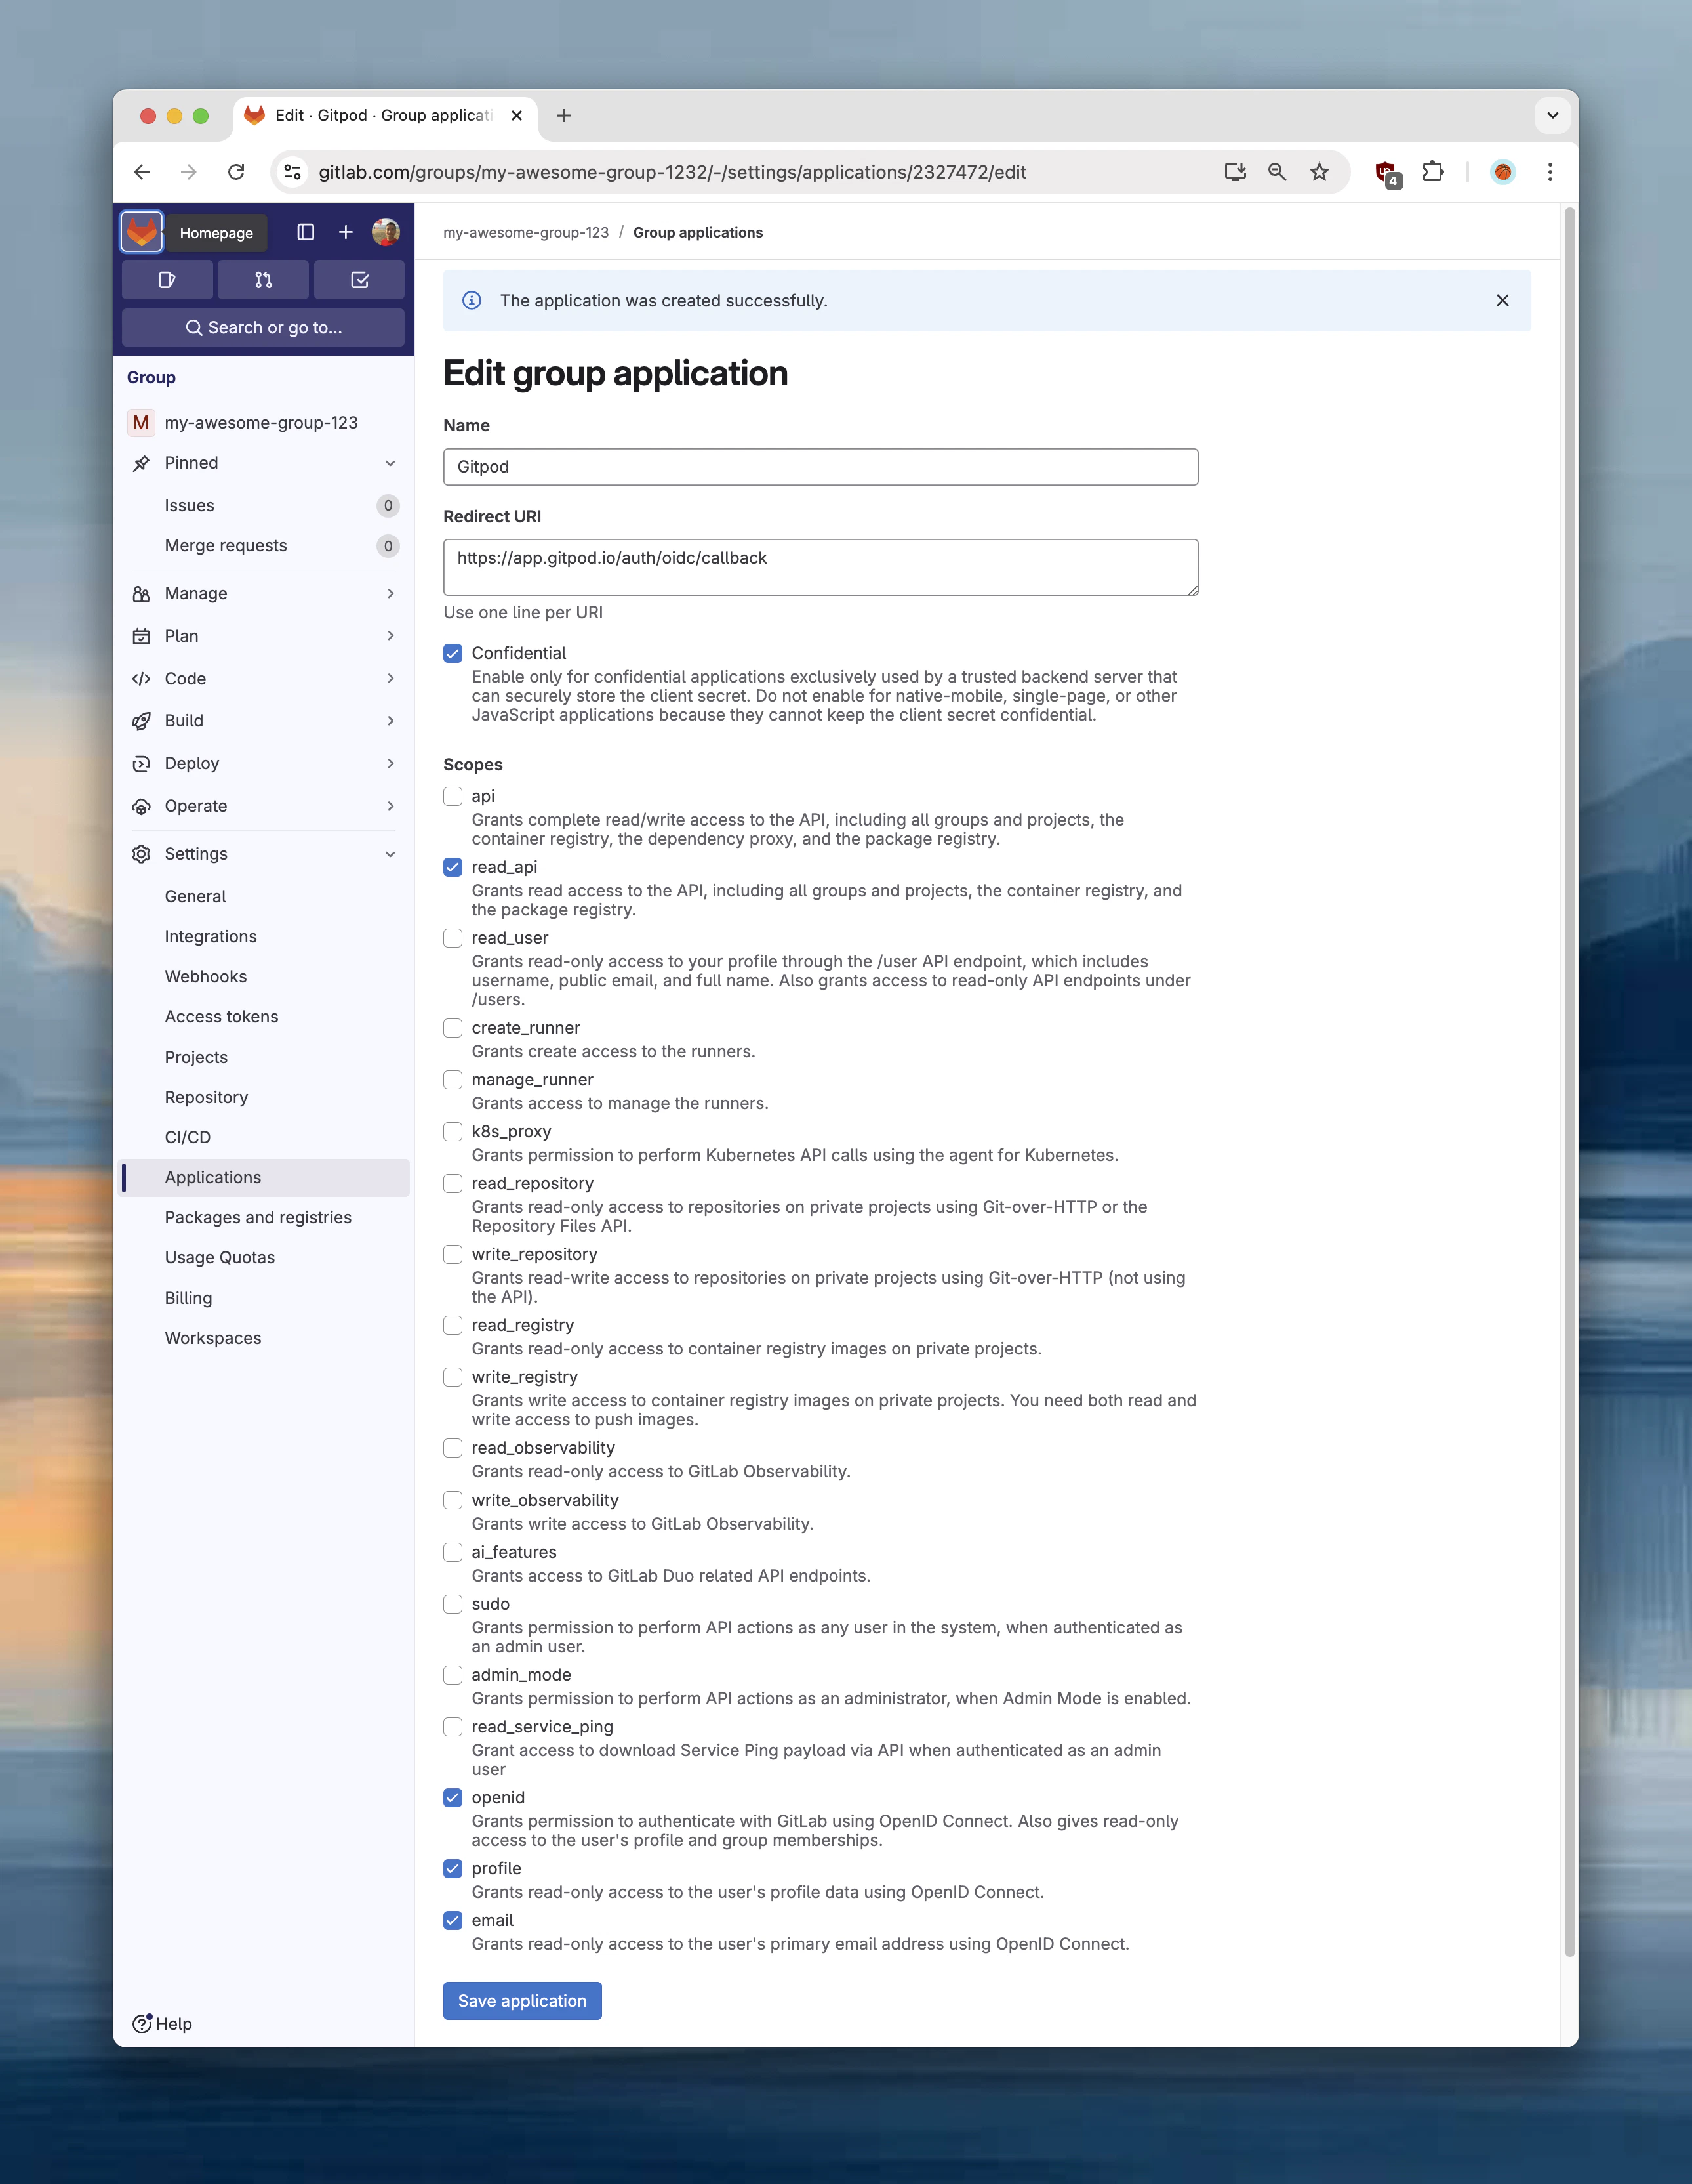Expand the Deploy menu
This screenshot has height=2184, width=1692.
pyautogui.click(x=265, y=763)
